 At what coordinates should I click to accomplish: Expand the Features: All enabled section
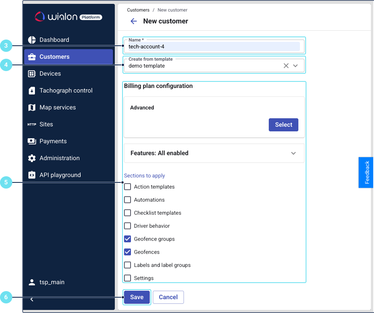pyautogui.click(x=293, y=153)
